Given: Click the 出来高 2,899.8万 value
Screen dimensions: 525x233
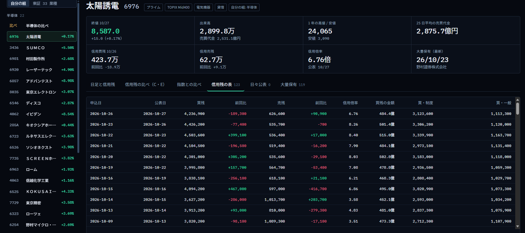Looking at the screenshot, I should (x=217, y=31).
